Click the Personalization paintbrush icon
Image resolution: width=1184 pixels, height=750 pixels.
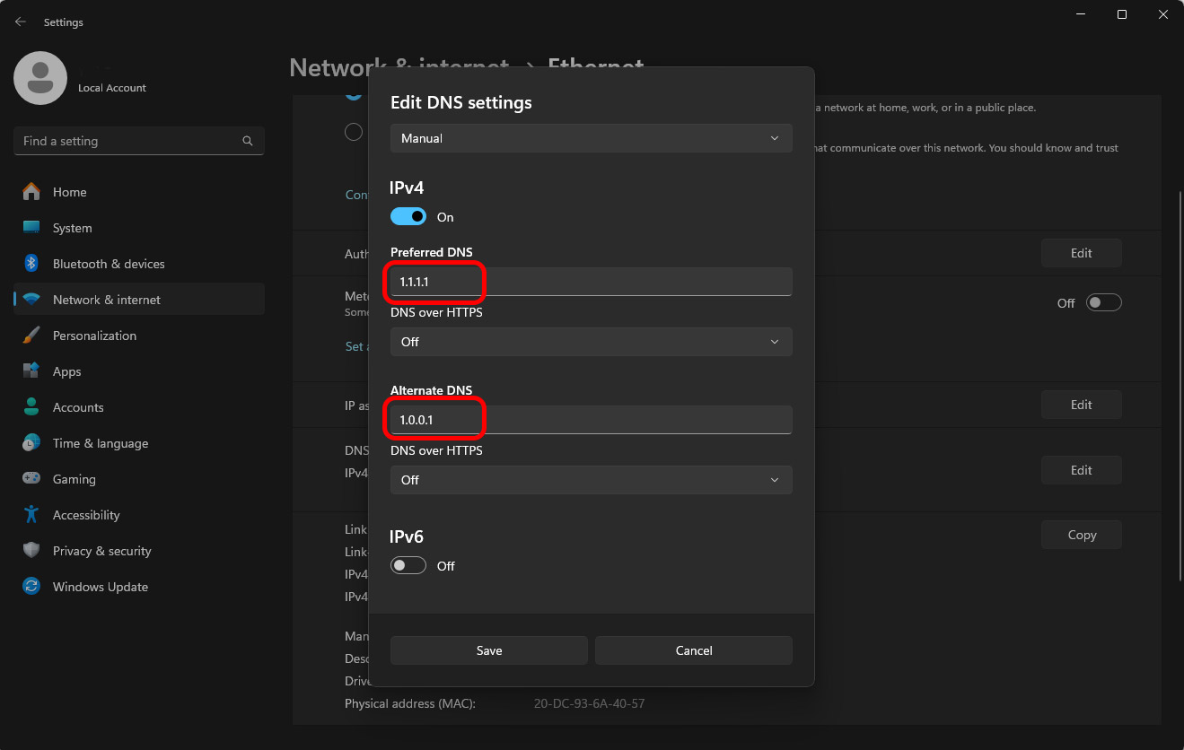[31, 336]
